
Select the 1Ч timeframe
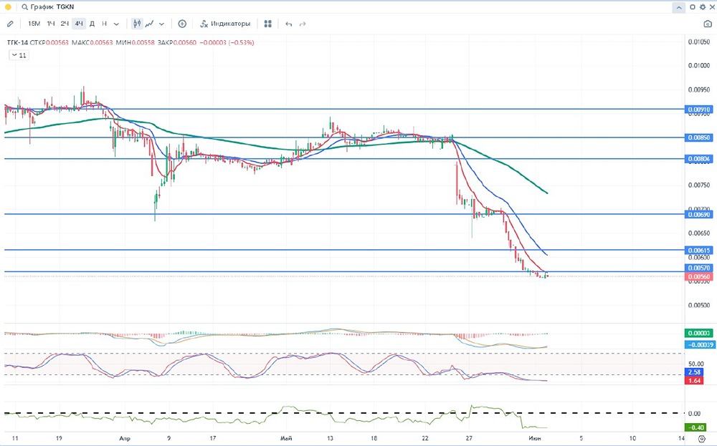[51, 24]
